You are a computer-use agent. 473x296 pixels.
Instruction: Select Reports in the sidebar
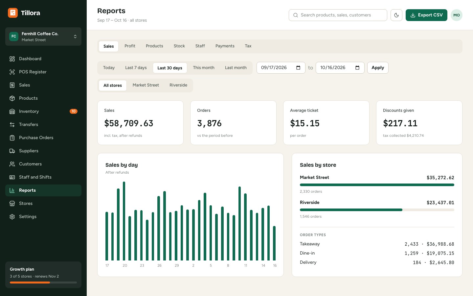point(43,190)
